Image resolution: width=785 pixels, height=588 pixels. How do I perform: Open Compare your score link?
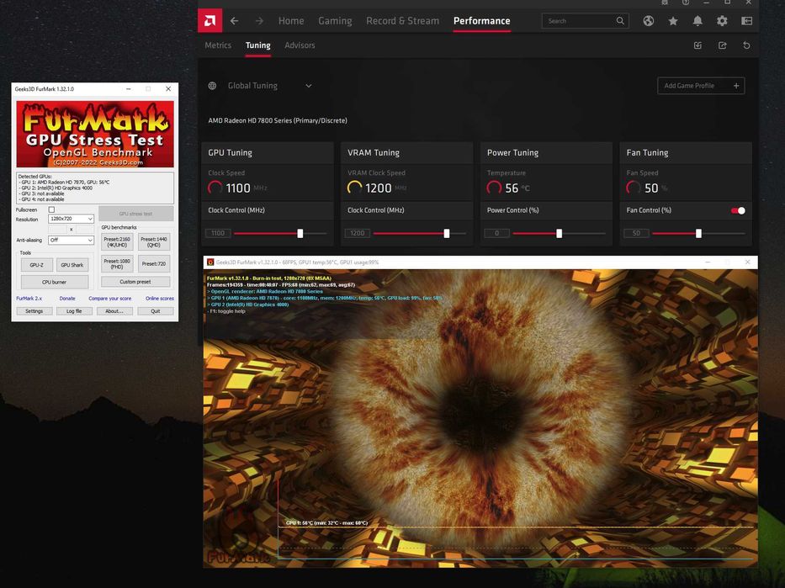[109, 299]
